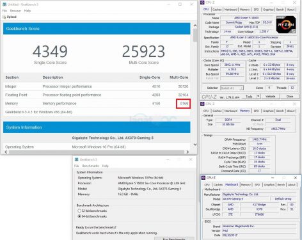Click the vertical scrollbar down arrow in Geekbench results
302x240 pixels.
pos(195,145)
